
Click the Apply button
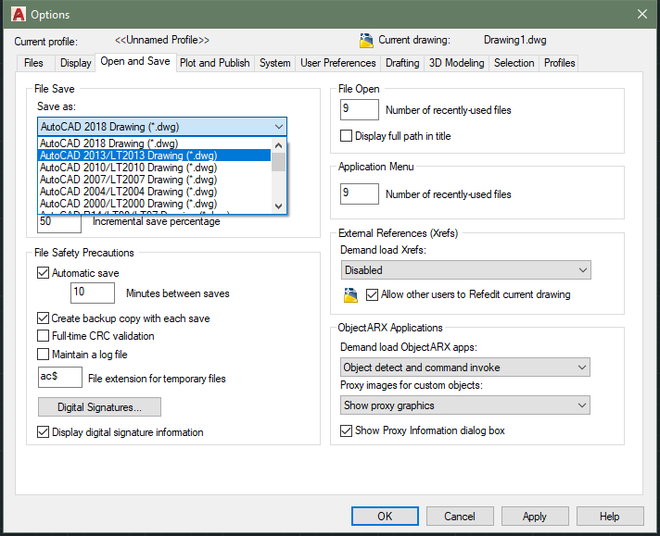[x=535, y=517]
